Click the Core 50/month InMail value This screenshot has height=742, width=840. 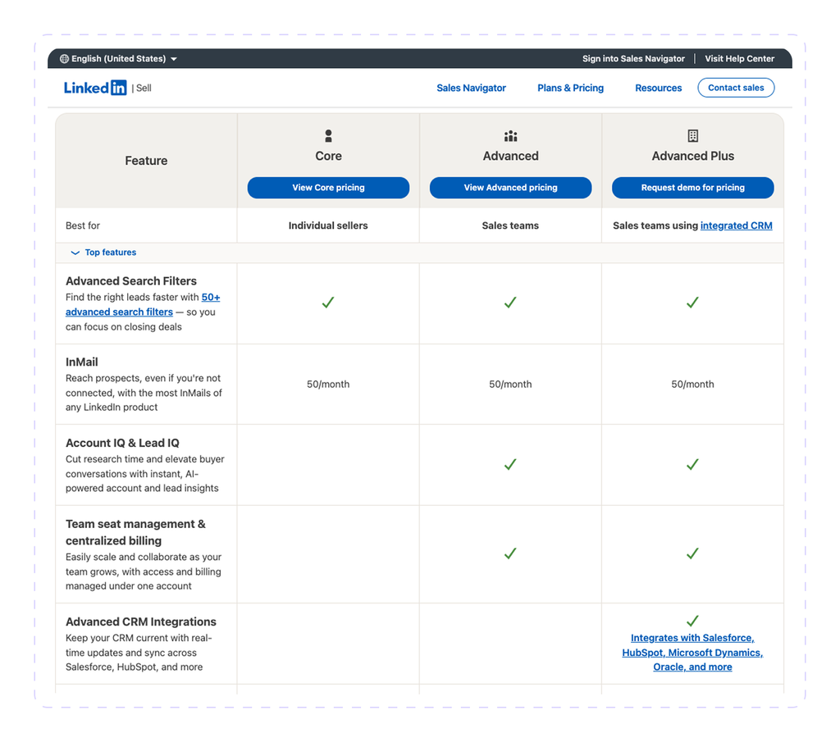(x=328, y=385)
